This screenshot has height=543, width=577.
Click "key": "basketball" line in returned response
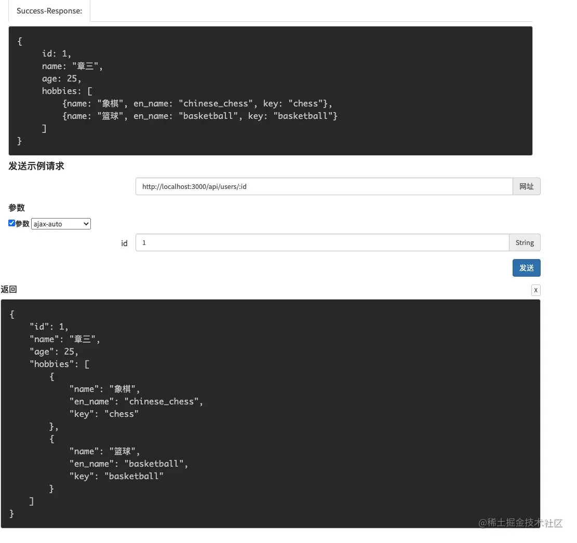coord(117,476)
